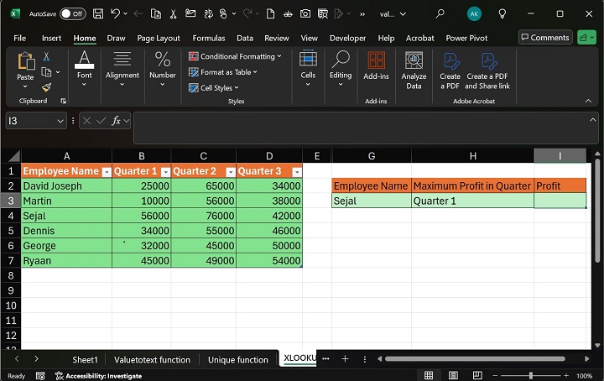Viewport: 604px width, 381px height.
Task: Open the Quarter 3 filter dropdown
Action: (x=296, y=171)
